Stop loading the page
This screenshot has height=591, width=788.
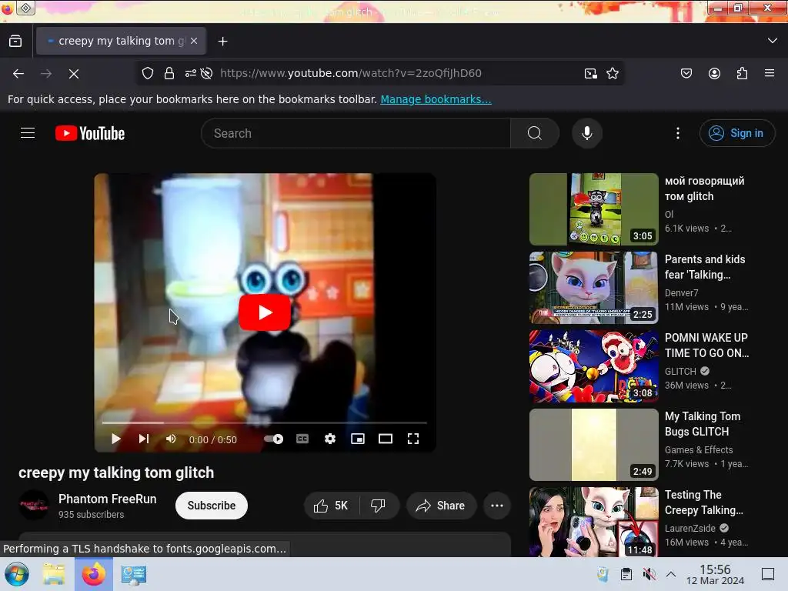(x=74, y=73)
